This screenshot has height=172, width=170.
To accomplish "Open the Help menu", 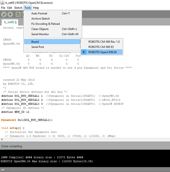I will (x=36, y=8).
